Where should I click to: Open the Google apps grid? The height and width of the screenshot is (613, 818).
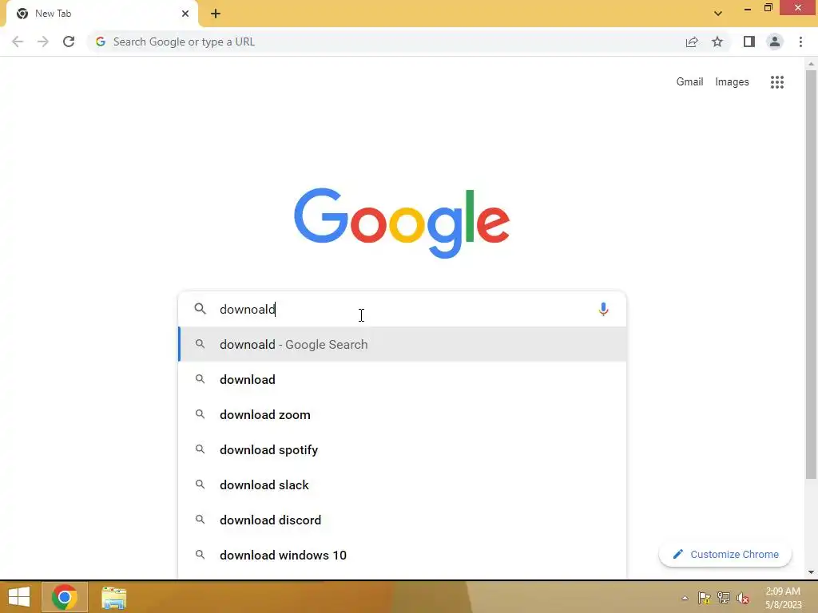point(777,82)
